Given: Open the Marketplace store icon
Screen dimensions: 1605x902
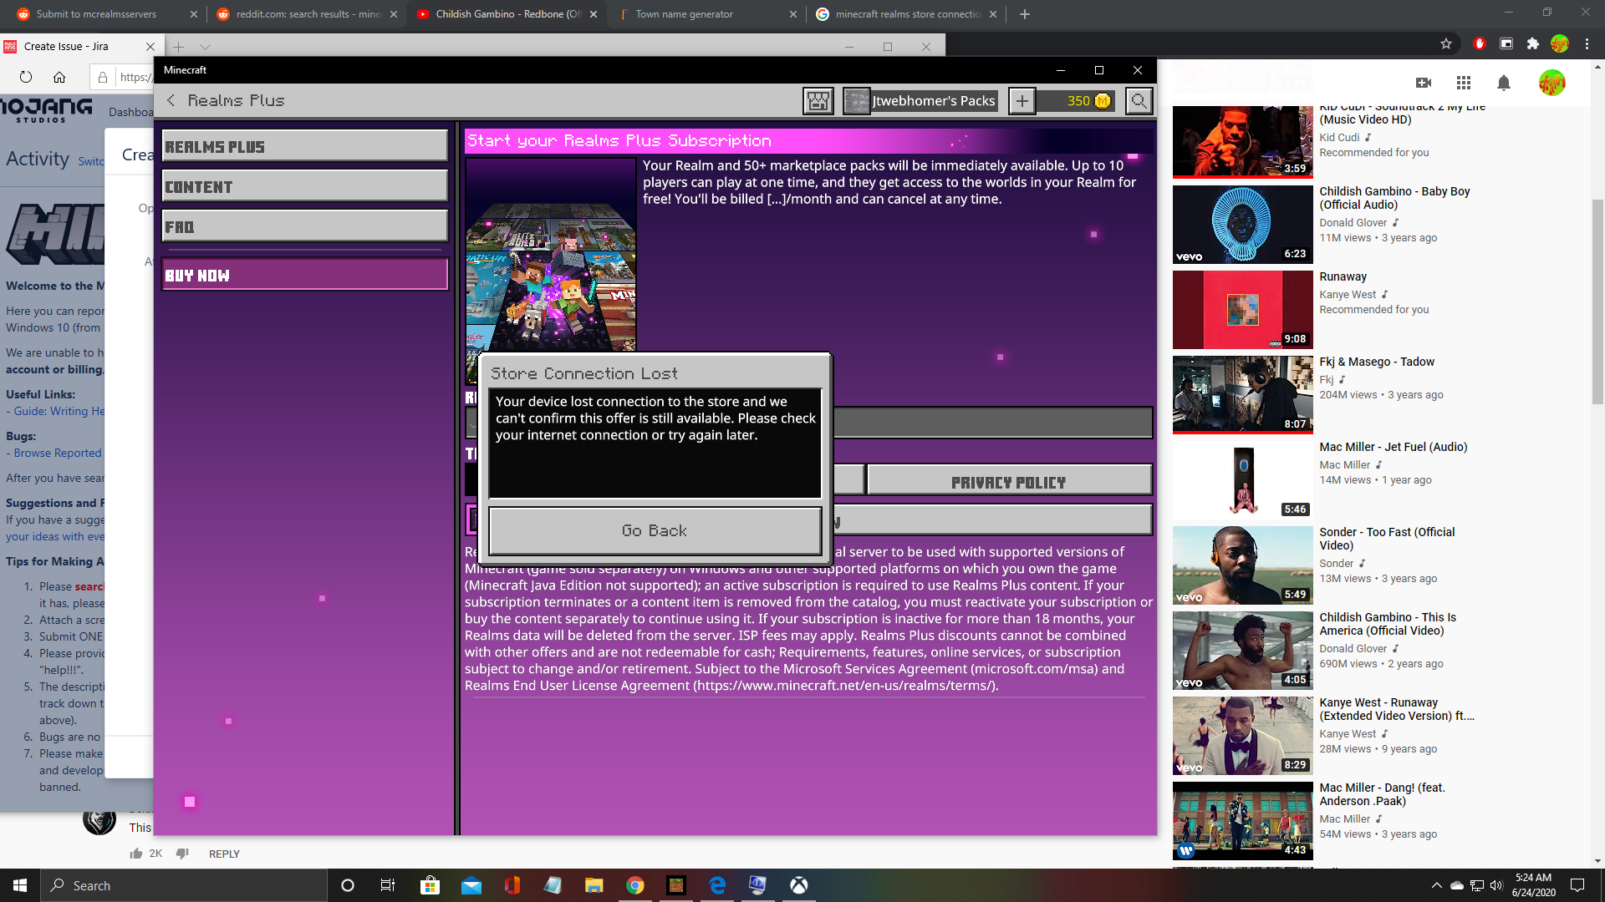Looking at the screenshot, I should 818,101.
